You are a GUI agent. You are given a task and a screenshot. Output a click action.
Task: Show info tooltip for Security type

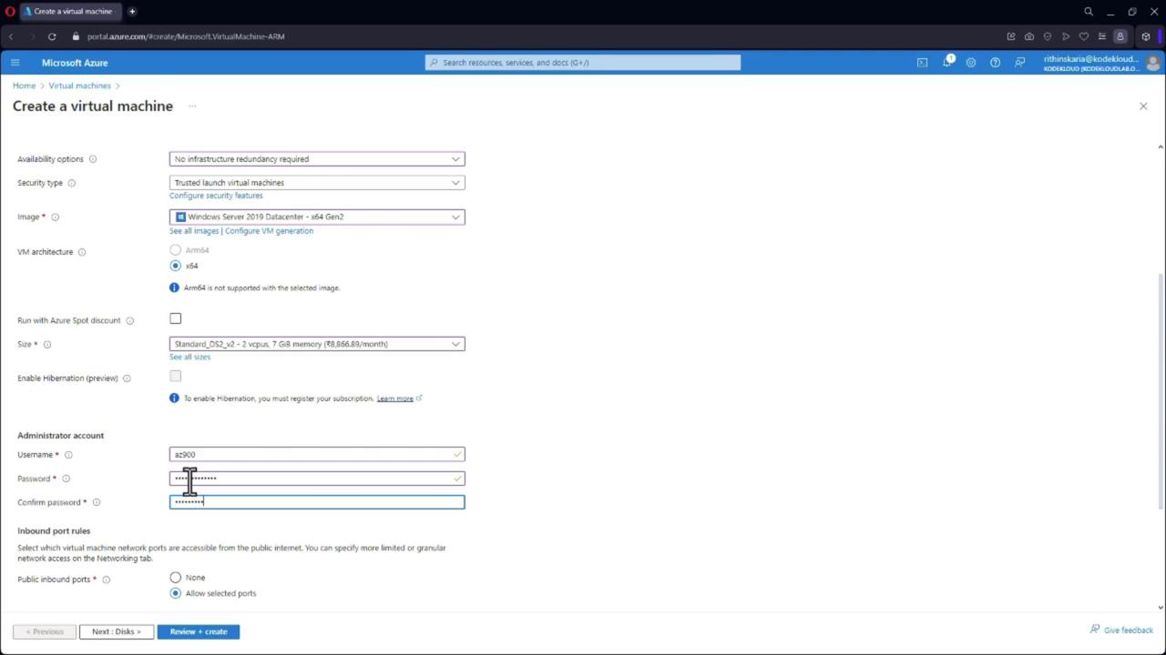(72, 183)
